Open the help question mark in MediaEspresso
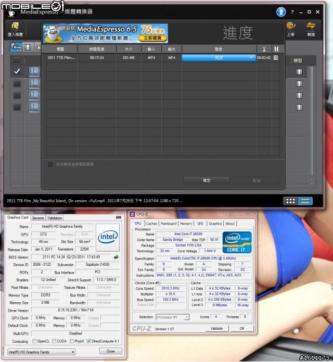Screen dimensions: 333x362 (292, 12)
